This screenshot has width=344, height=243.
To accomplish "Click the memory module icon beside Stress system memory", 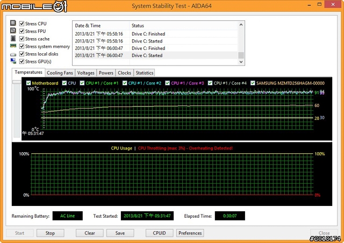I will pyautogui.click(x=13, y=46).
